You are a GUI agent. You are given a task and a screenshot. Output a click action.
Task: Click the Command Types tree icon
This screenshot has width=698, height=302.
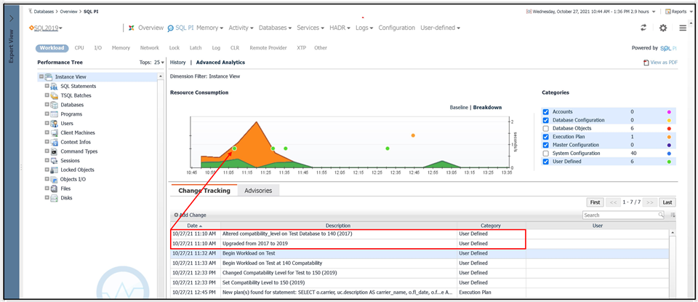(x=54, y=151)
